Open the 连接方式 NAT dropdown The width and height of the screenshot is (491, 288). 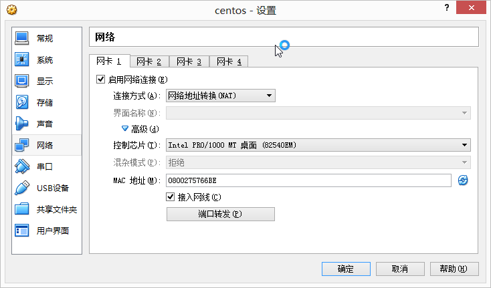point(221,96)
